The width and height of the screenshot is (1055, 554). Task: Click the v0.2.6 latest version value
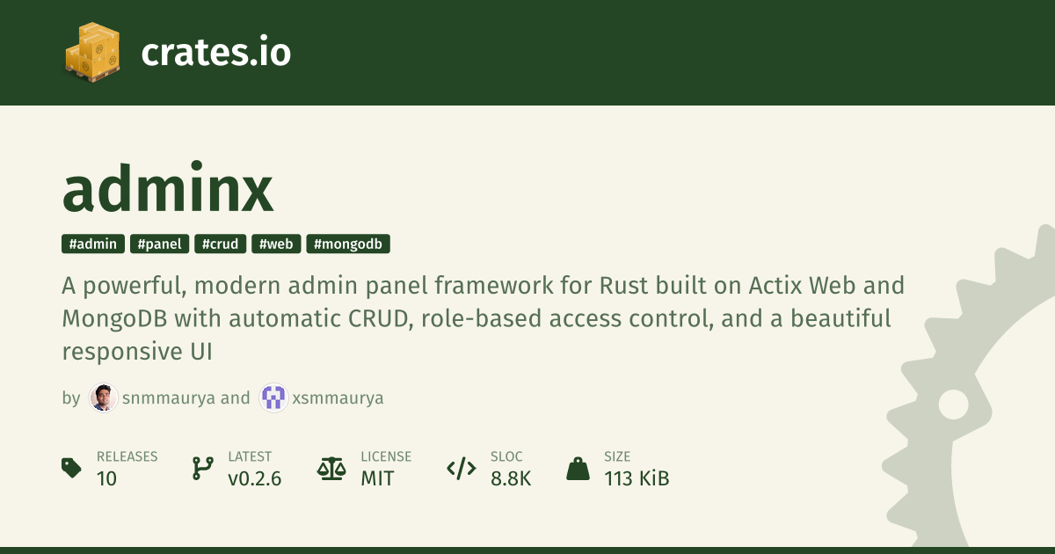(x=254, y=478)
